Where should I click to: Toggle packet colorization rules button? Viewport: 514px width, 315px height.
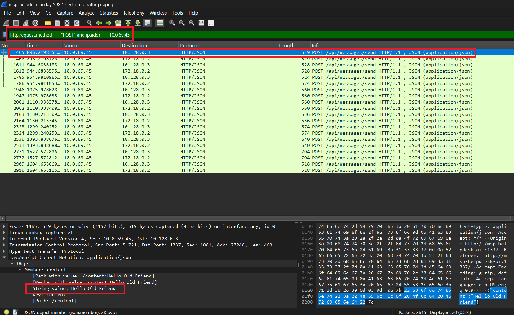coord(160,23)
